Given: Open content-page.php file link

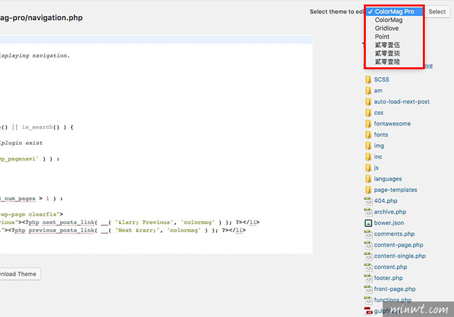Looking at the screenshot, I should click(x=398, y=245).
